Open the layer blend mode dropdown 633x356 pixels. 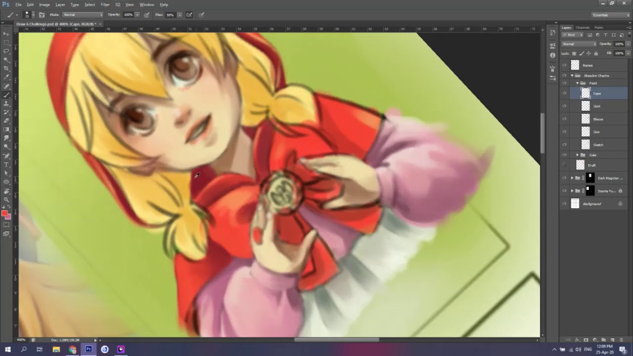(x=579, y=44)
